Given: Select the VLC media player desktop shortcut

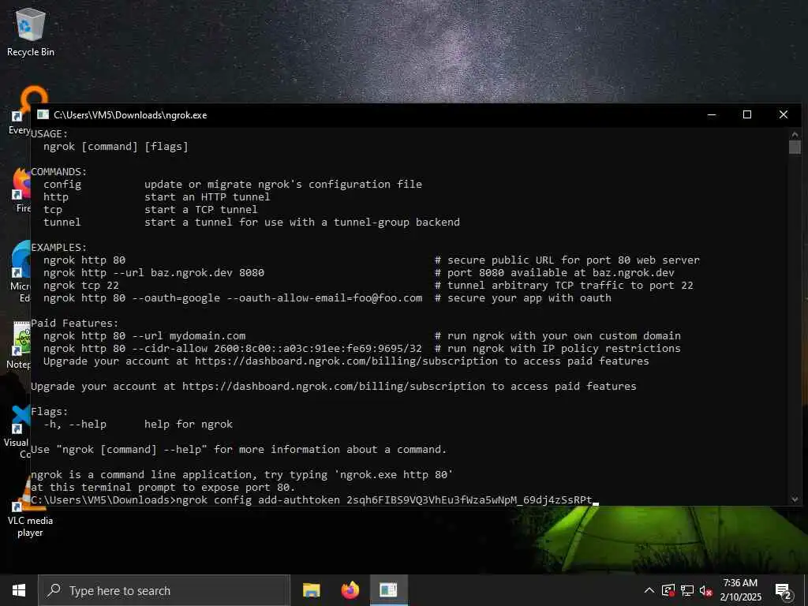Looking at the screenshot, I should pos(29,507).
